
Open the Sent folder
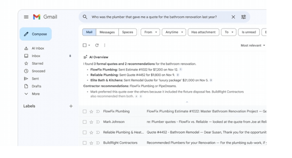point(35,79)
